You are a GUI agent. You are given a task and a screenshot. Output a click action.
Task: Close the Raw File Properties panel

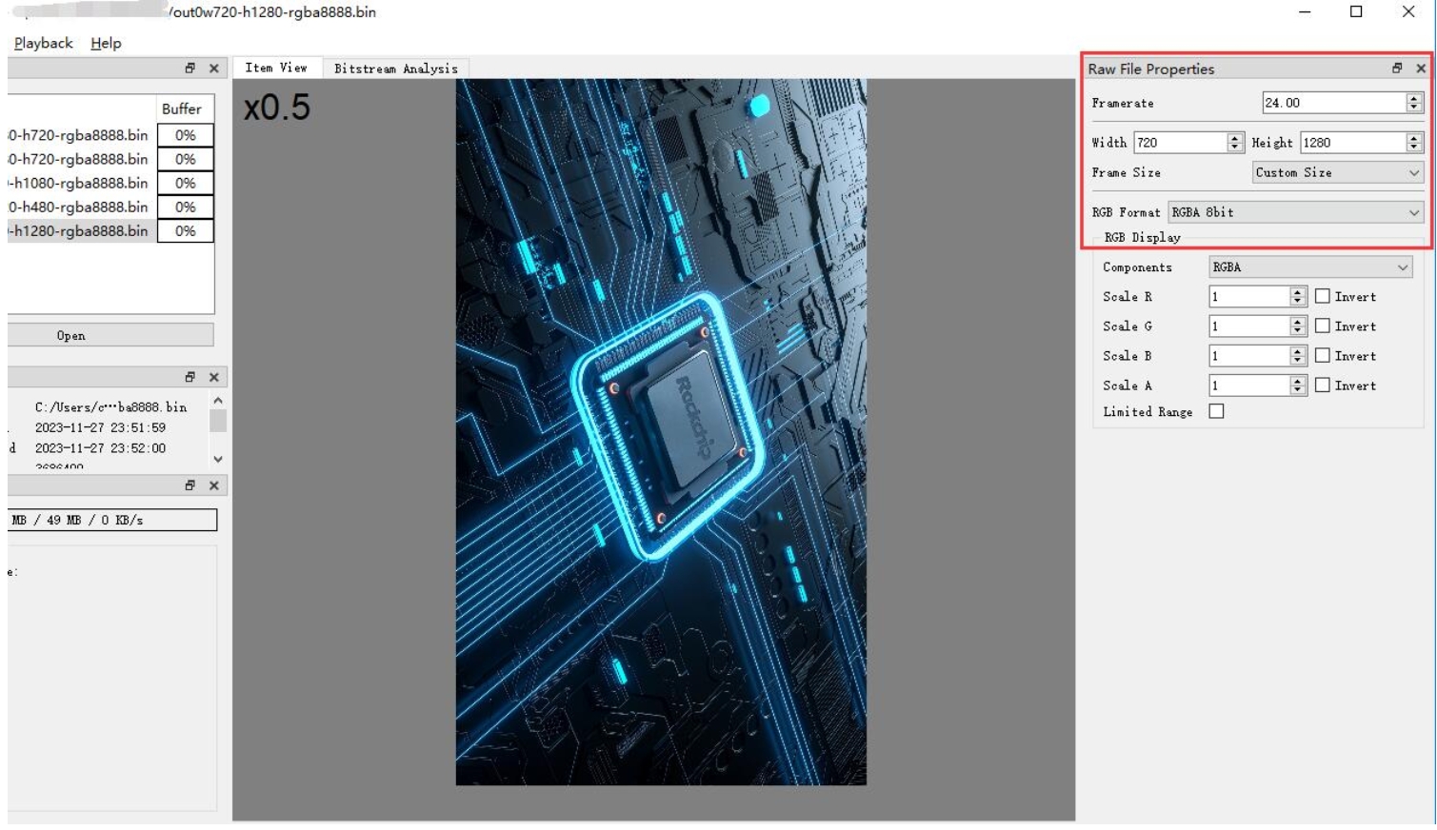pyautogui.click(x=1421, y=69)
